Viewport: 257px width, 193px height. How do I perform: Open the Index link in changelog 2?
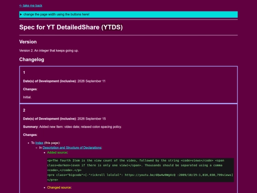[x=39, y=143]
